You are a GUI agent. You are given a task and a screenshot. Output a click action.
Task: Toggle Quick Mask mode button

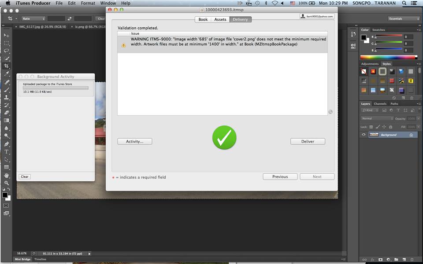[6, 205]
